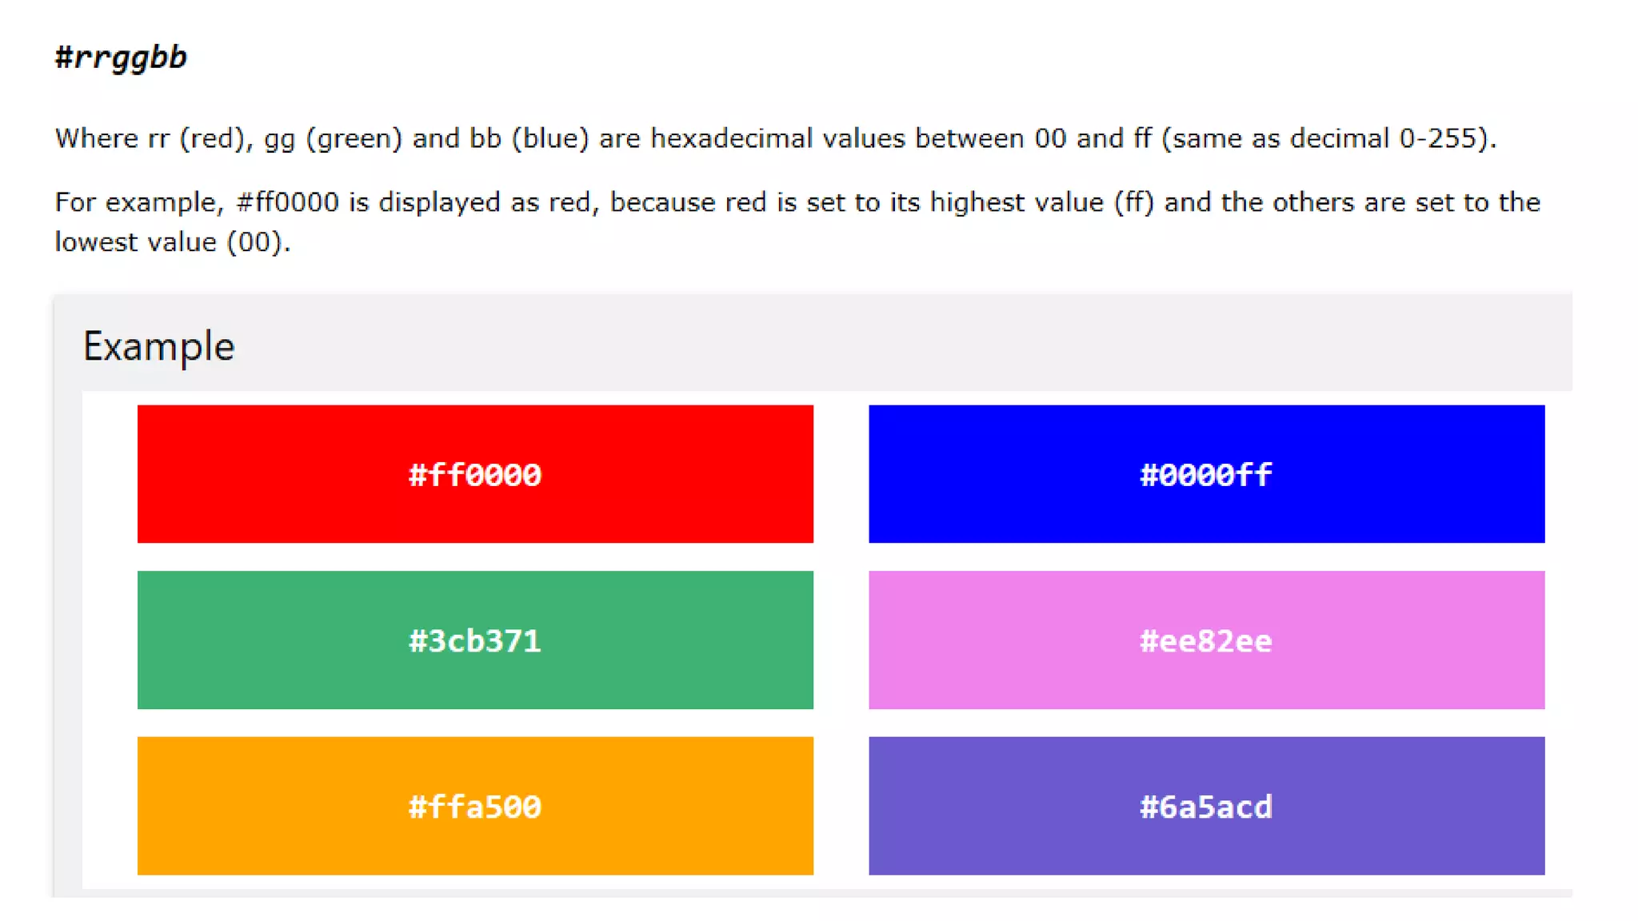The height and width of the screenshot is (921, 1638).
Task: Click the inline #ff0000 text in the paragraph
Action: pos(288,202)
